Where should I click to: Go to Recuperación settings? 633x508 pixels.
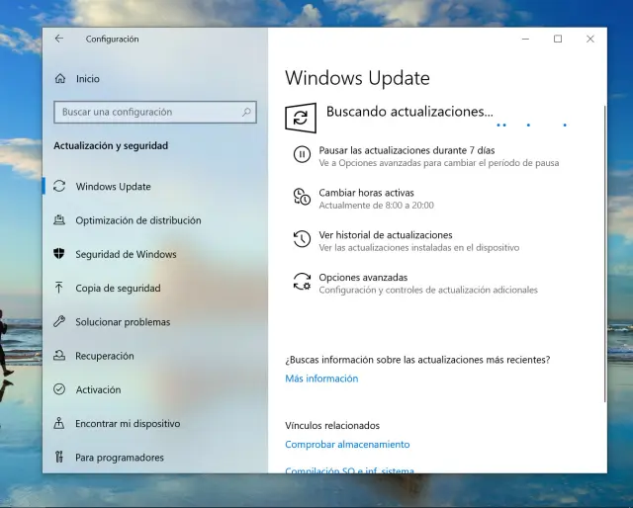[x=104, y=356]
